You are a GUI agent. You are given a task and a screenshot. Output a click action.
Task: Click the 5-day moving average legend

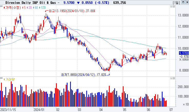[x=24, y=8]
